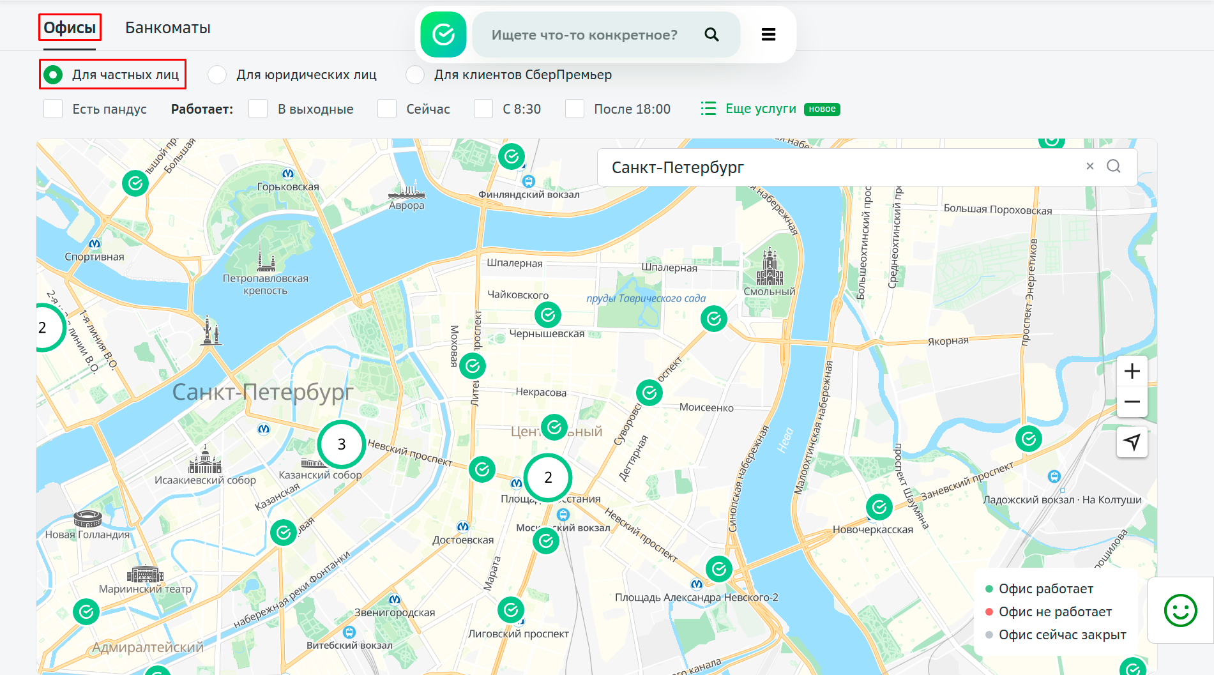Open the hamburger menu
Screen dimensions: 1214x675
(768, 34)
